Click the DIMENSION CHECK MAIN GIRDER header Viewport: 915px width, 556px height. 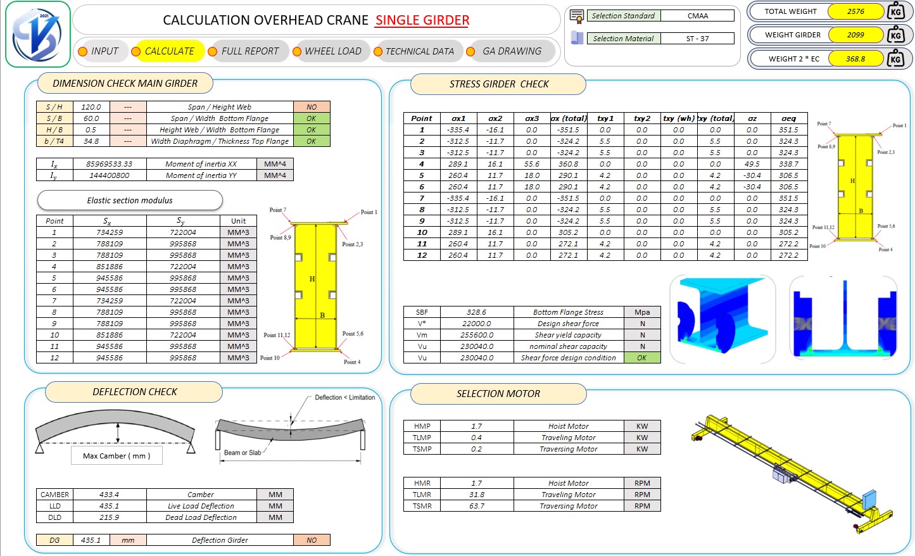coord(125,84)
